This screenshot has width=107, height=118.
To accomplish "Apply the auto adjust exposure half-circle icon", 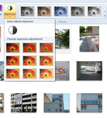I will pos(13,30).
